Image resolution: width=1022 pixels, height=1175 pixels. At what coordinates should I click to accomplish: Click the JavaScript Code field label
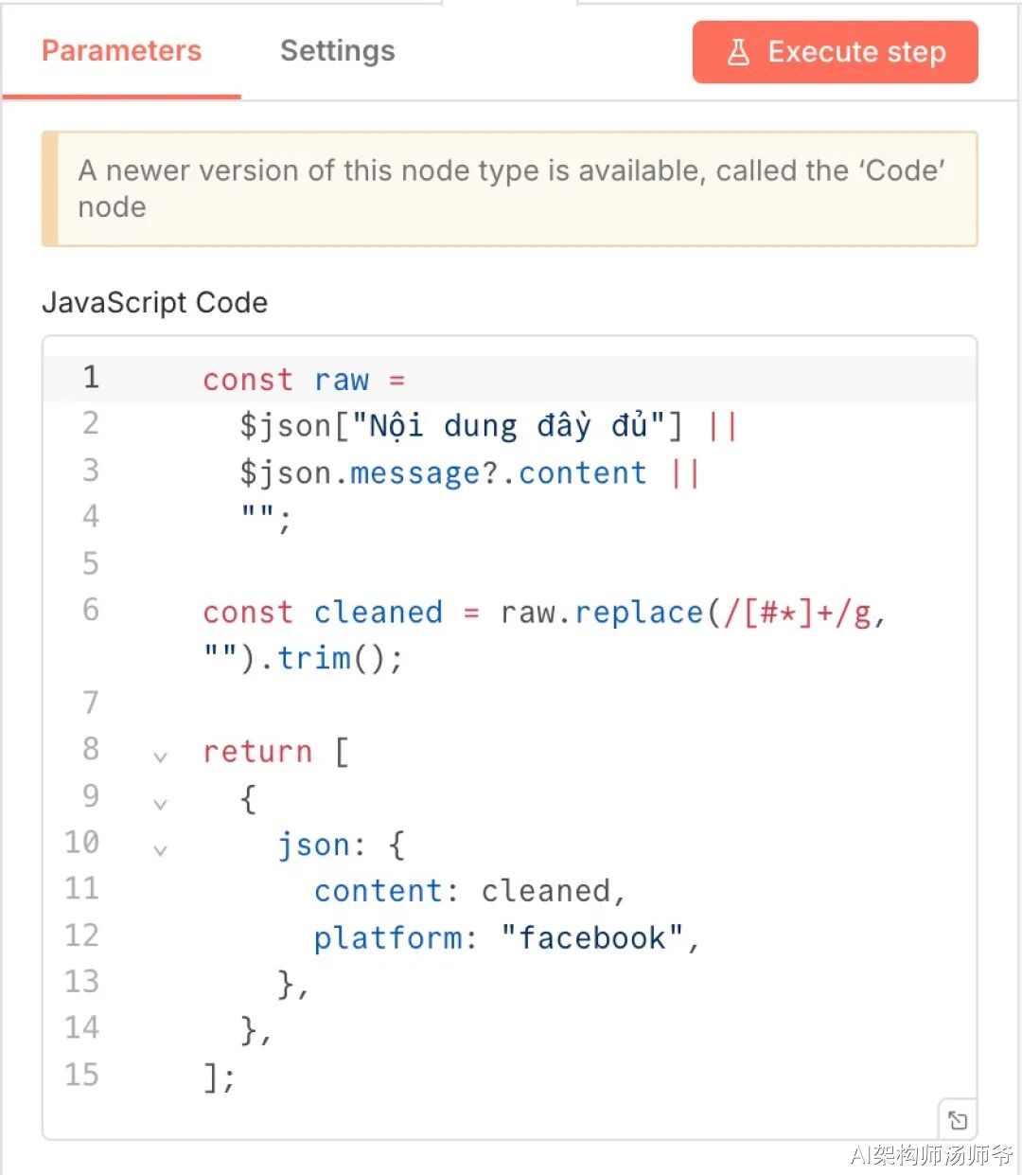tap(154, 303)
